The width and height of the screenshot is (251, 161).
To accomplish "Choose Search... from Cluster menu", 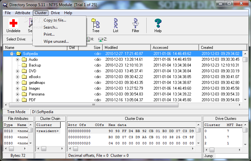I will (59, 27).
